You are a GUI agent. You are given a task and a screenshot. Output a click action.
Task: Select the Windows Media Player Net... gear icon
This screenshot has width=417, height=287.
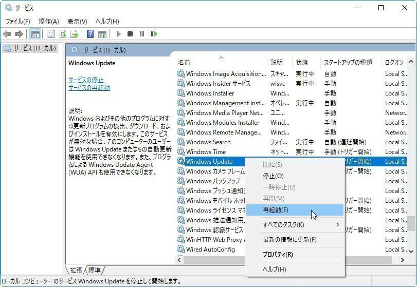click(181, 112)
